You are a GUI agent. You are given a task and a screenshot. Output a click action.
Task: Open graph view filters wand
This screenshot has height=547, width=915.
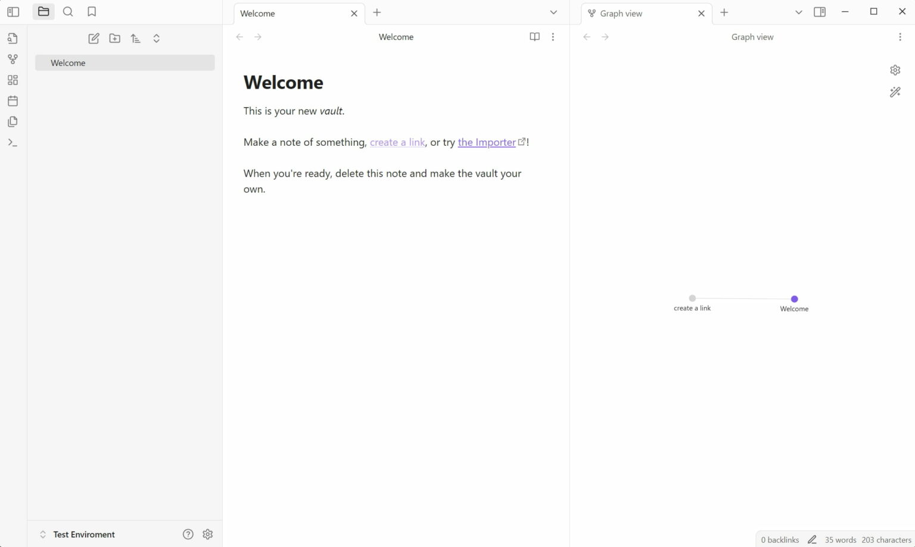(x=895, y=92)
